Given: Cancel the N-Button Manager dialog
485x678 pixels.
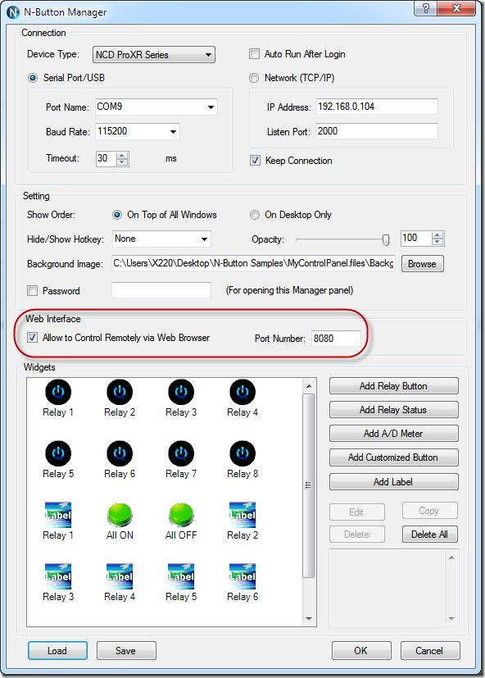Looking at the screenshot, I should pyautogui.click(x=429, y=651).
